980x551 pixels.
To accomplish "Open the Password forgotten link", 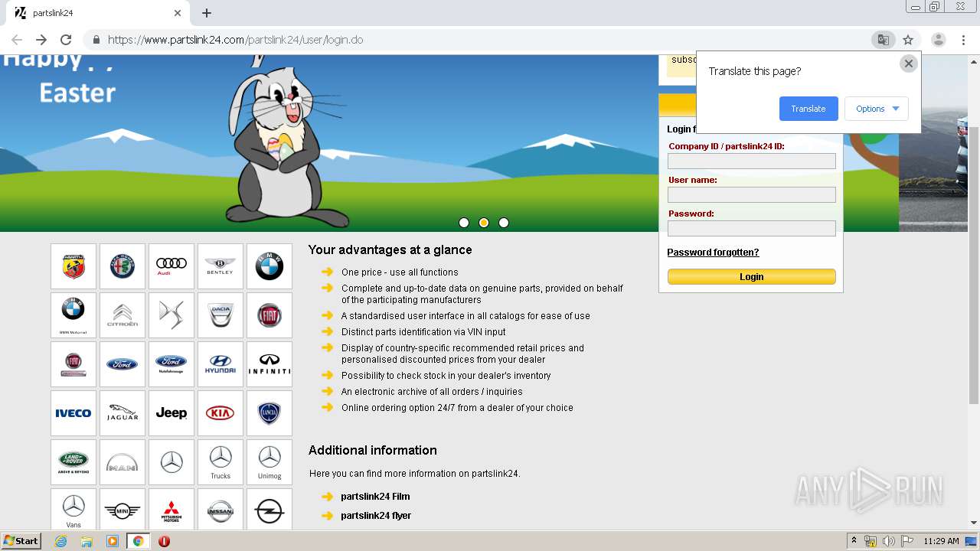I will point(713,253).
